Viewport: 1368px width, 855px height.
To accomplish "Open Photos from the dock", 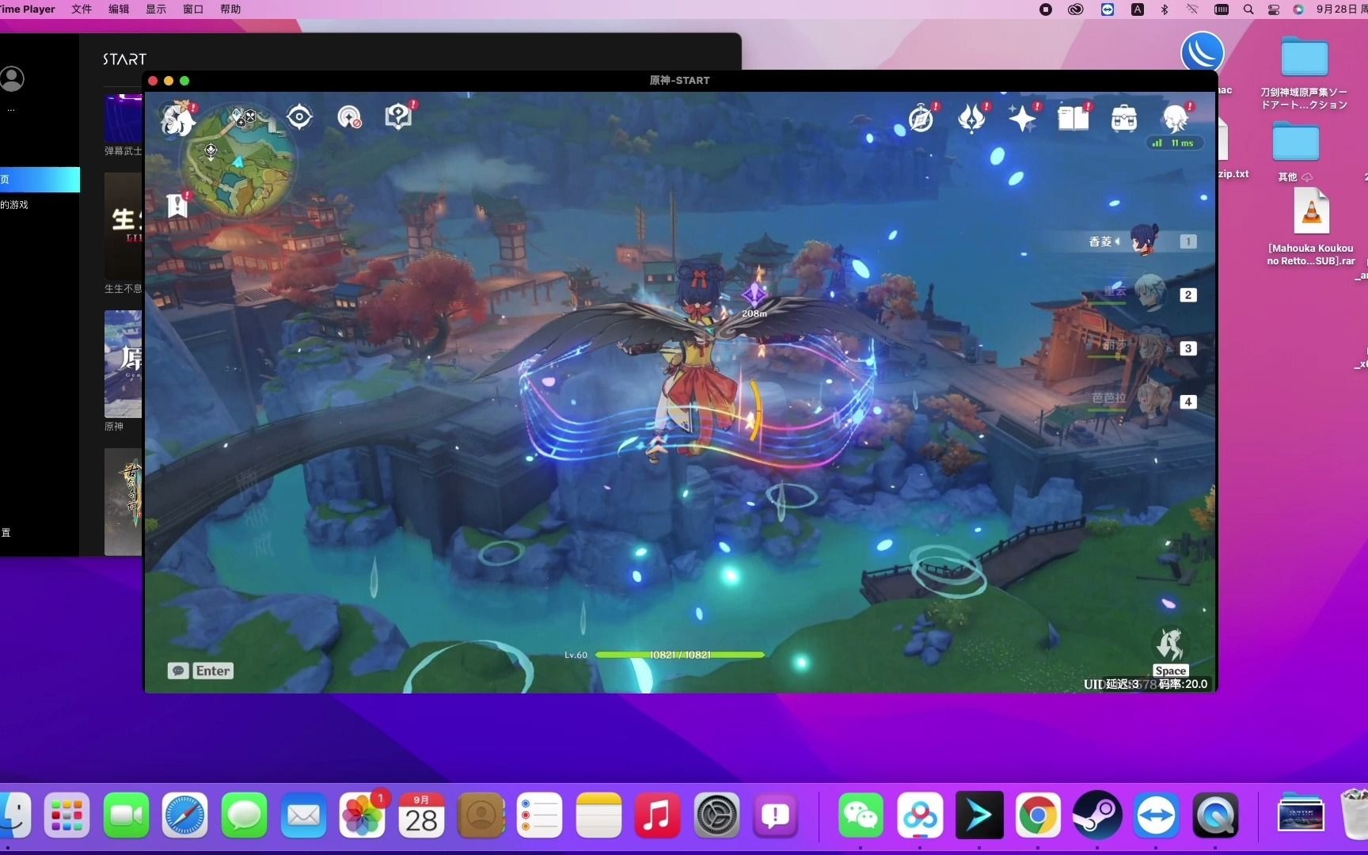I will 363,815.
